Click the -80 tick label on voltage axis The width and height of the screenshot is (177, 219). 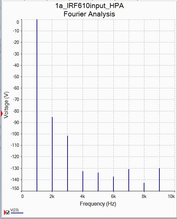tap(16, 111)
